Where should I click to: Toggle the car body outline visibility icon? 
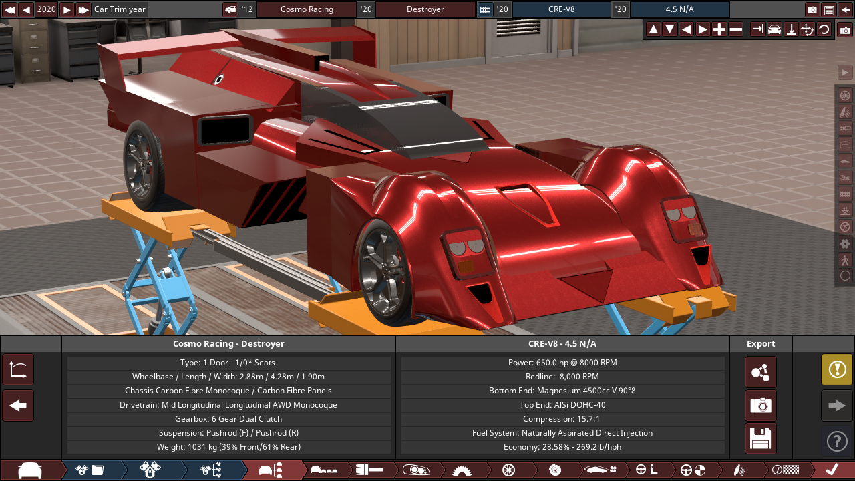[845, 144]
